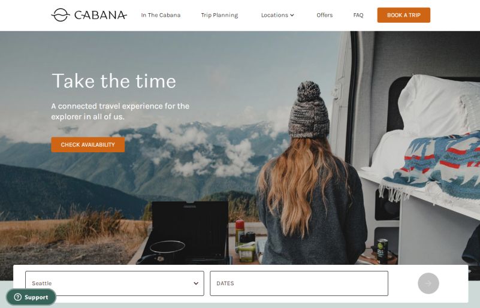This screenshot has width=480, height=308.
Task: Click the Check Availability button
Action: (x=88, y=144)
